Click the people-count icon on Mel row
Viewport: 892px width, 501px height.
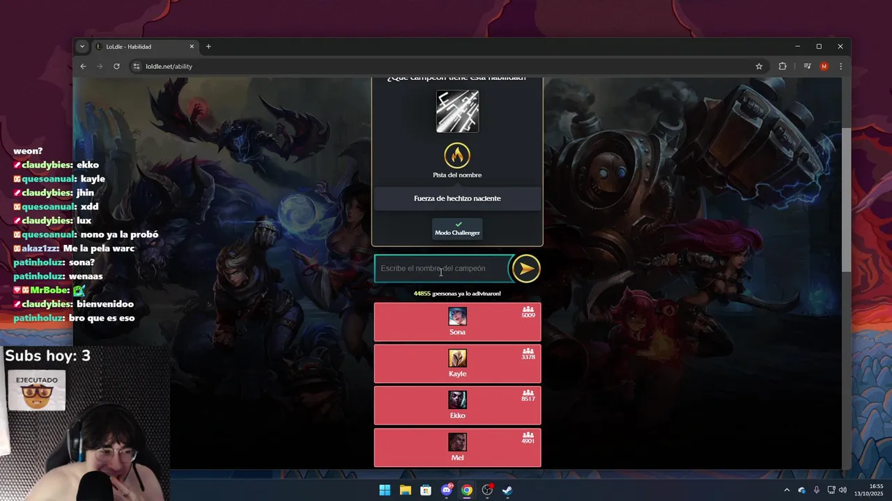[528, 434]
